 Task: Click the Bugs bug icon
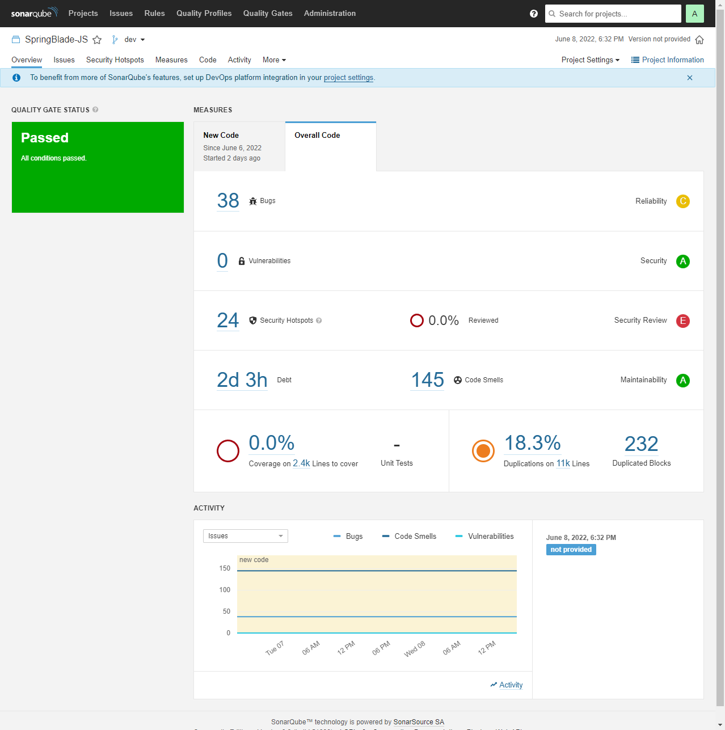click(x=253, y=201)
